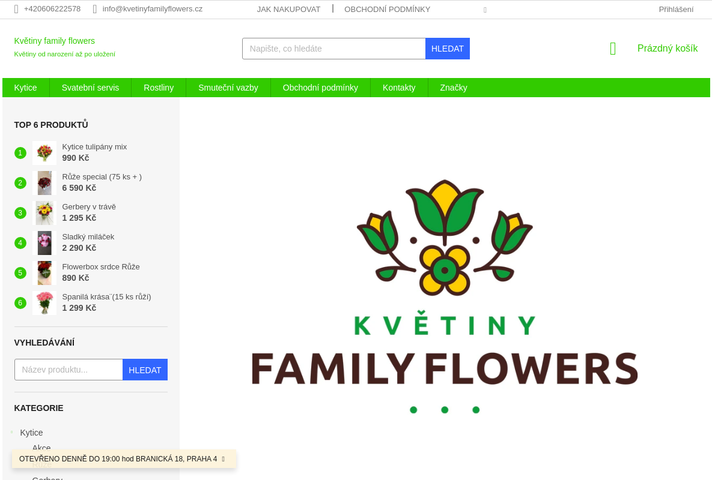This screenshot has height=480, width=721.
Task: Expand the Kytice category in the sidebar
Action: click(11, 432)
